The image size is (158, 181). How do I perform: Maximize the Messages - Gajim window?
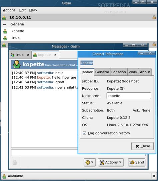click(x=134, y=45)
